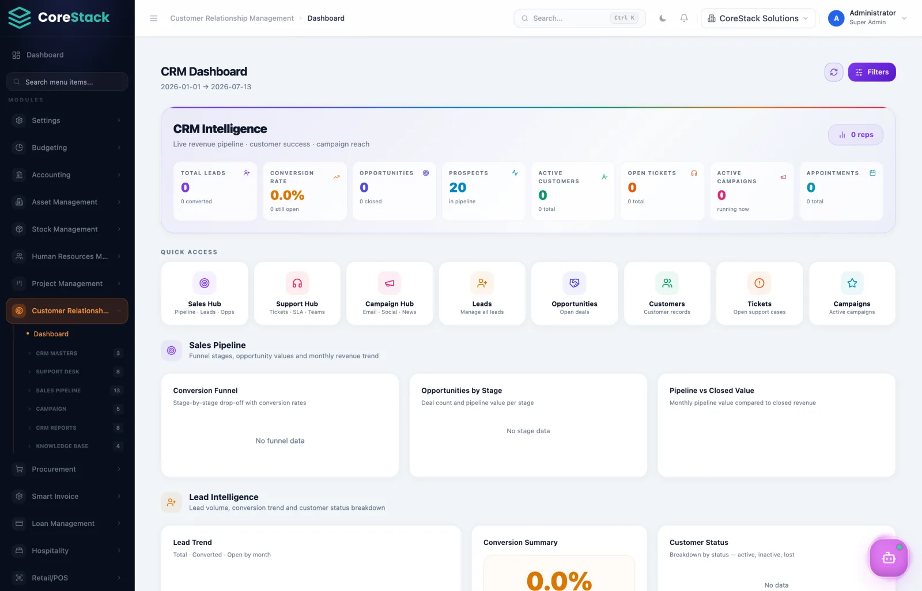Expand the Asset Management module

click(67, 202)
